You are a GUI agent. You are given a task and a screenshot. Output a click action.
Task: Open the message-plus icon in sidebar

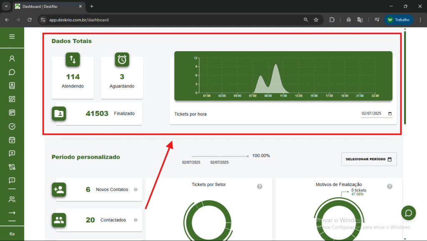click(12, 153)
